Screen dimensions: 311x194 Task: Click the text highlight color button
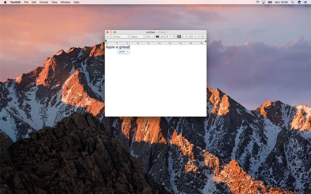[x=162, y=36]
